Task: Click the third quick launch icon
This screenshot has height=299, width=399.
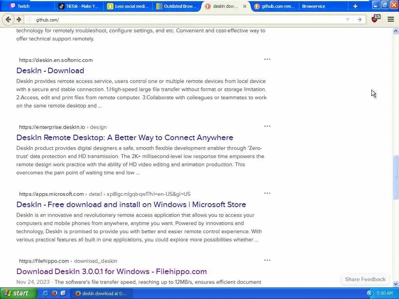Action: point(63,293)
